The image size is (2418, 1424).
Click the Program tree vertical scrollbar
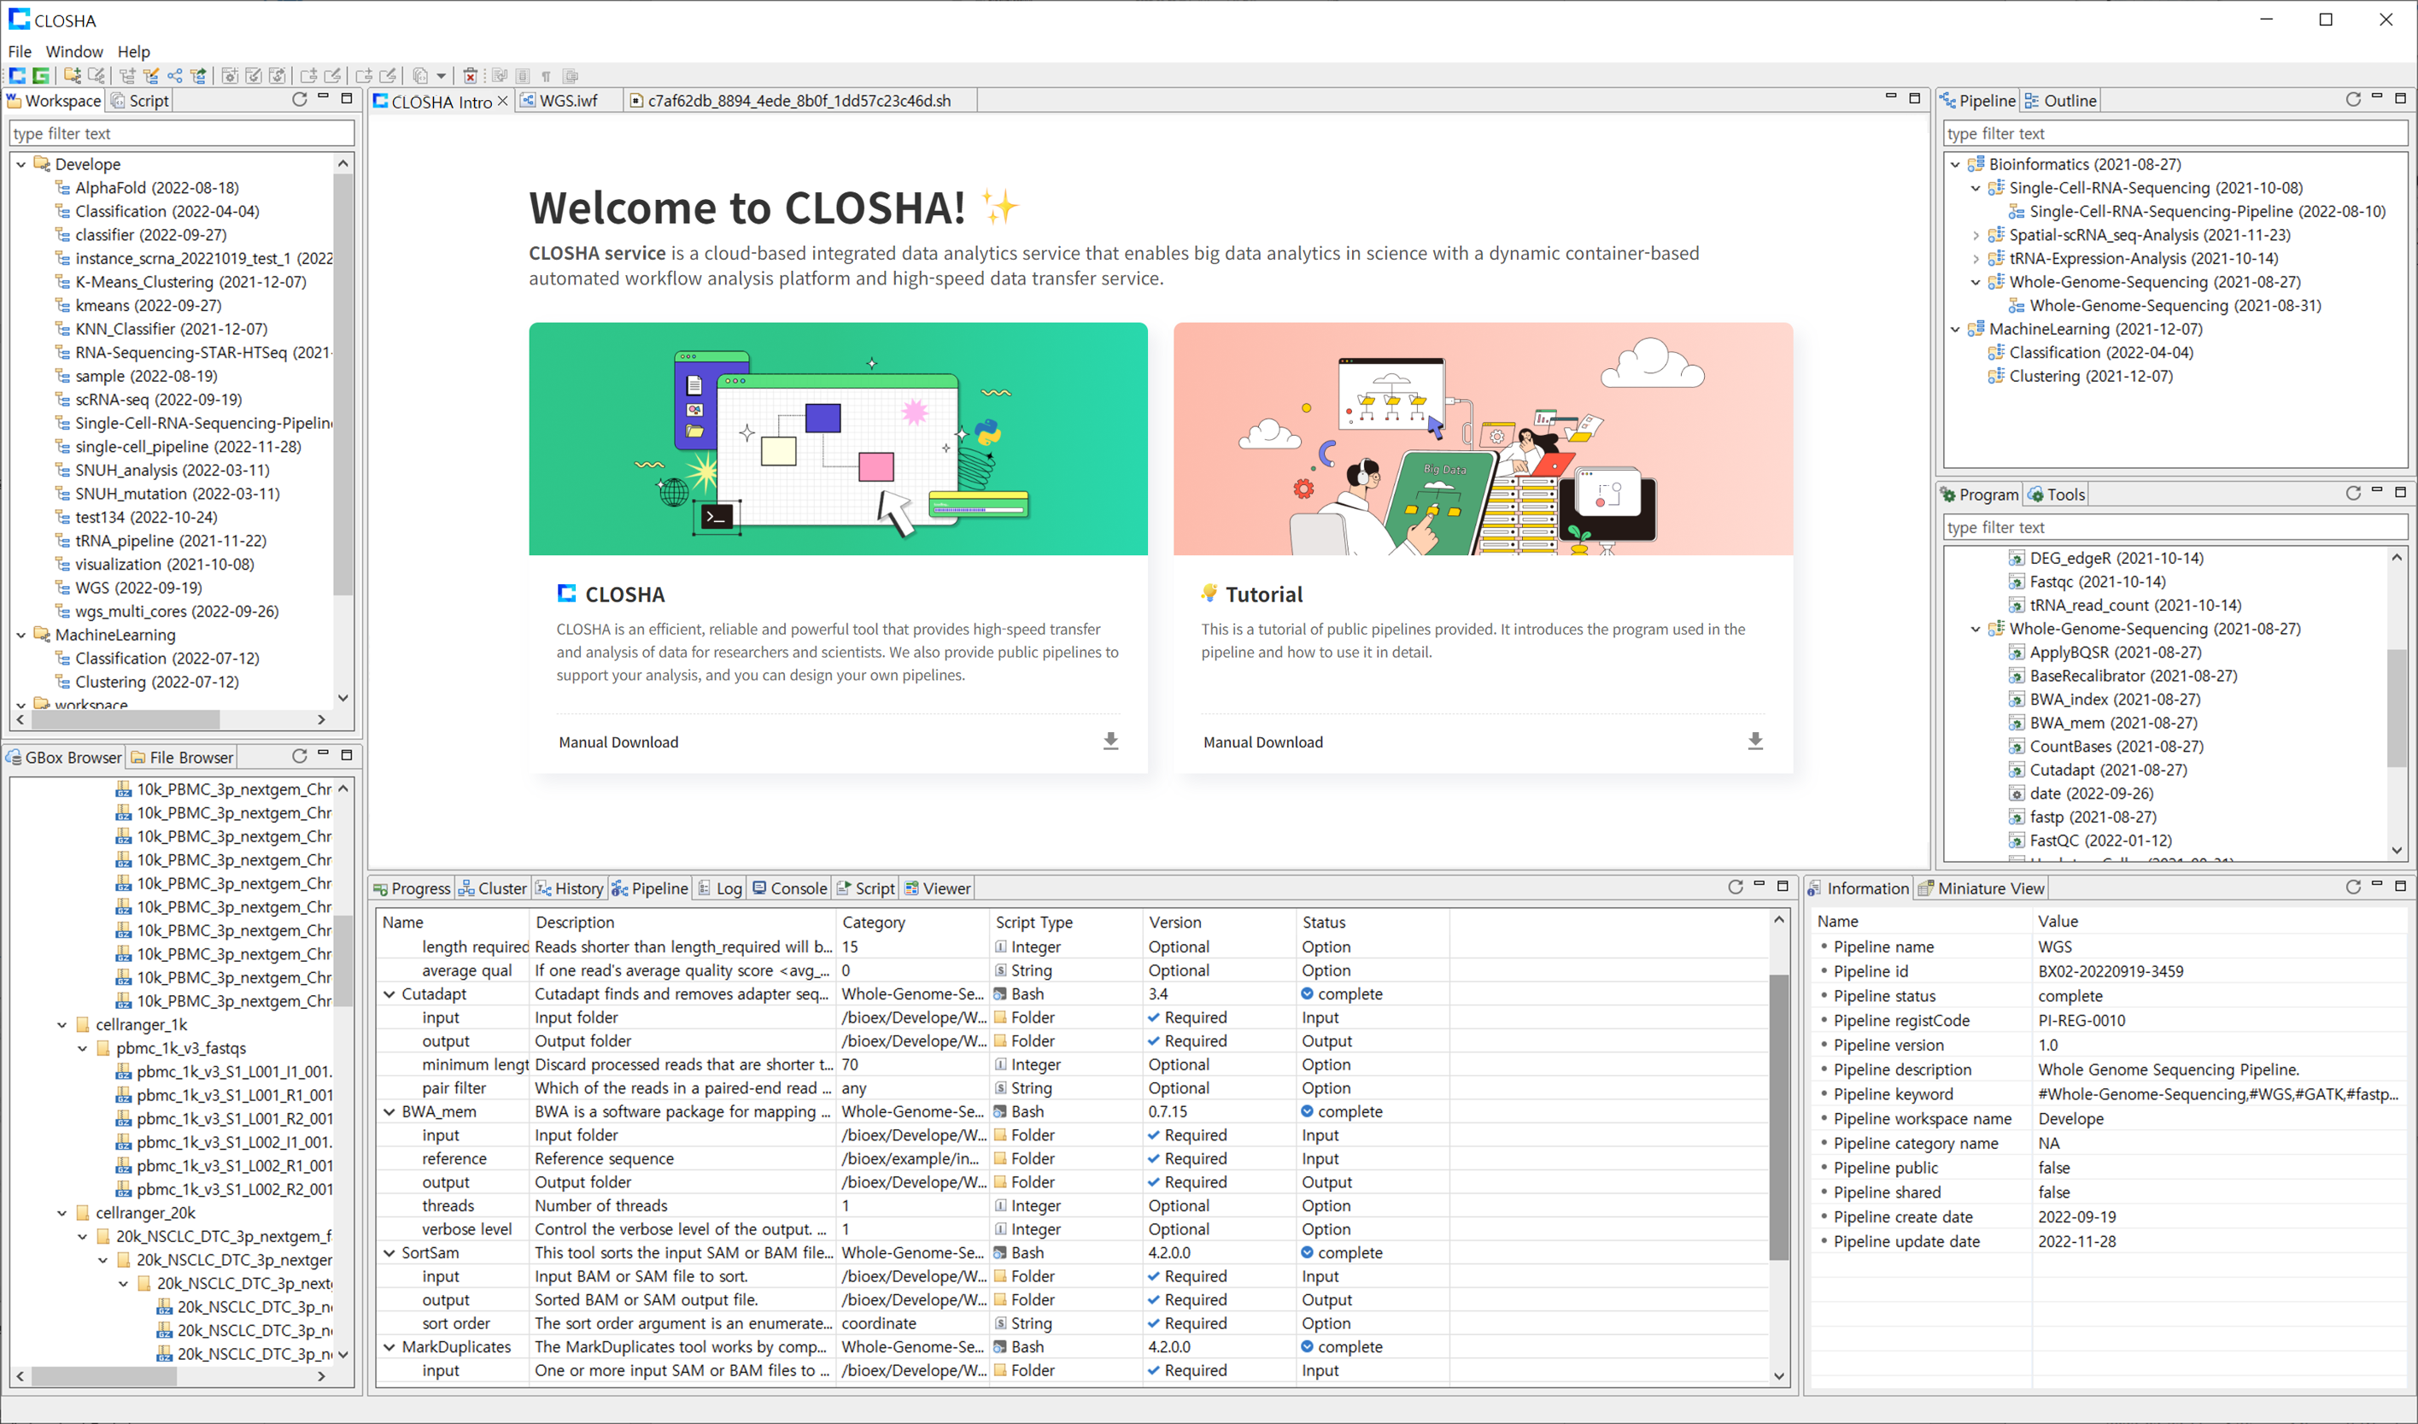pyautogui.click(x=2396, y=710)
